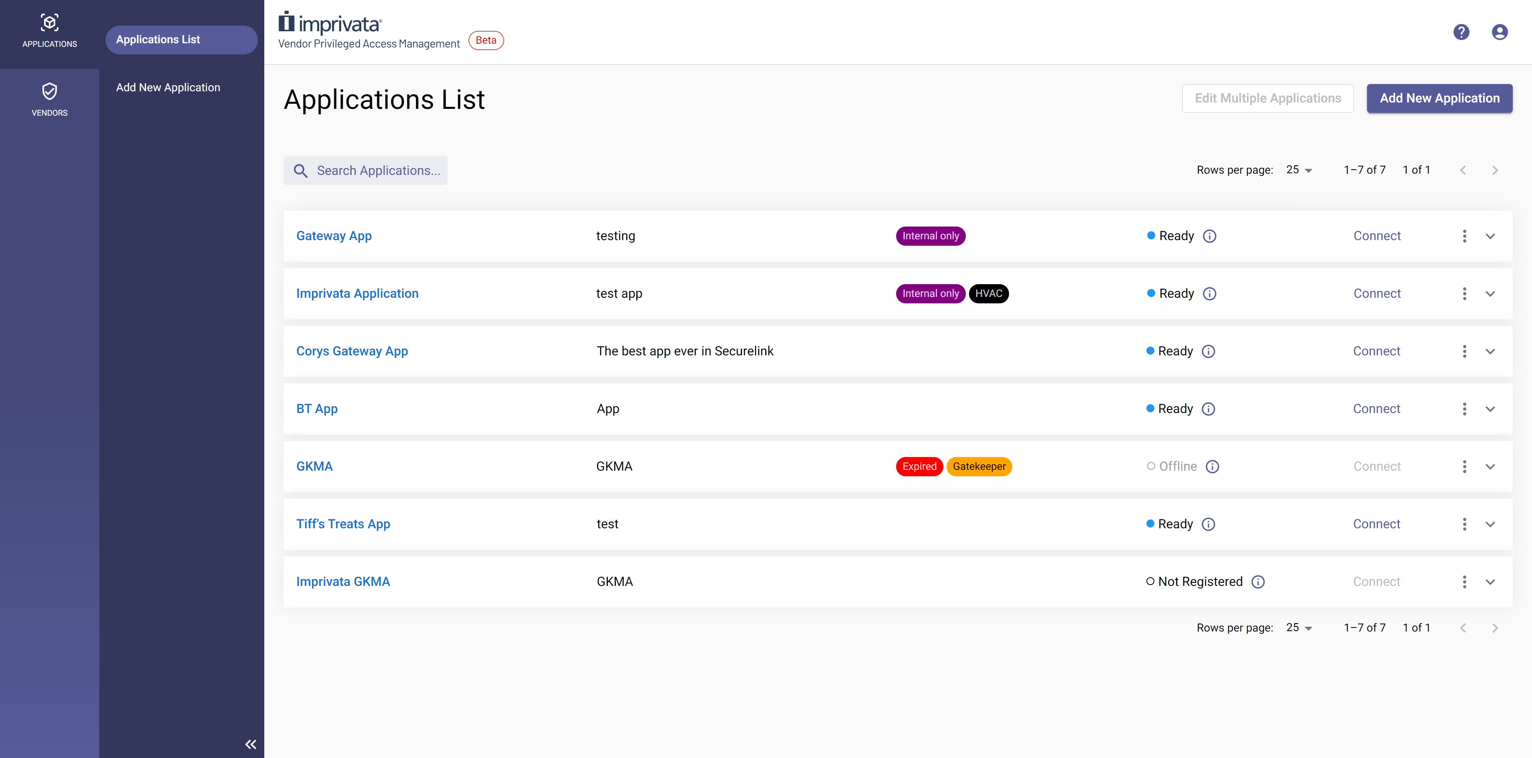Show status info for Tiff's Treats App
1532x758 pixels.
[x=1208, y=524]
